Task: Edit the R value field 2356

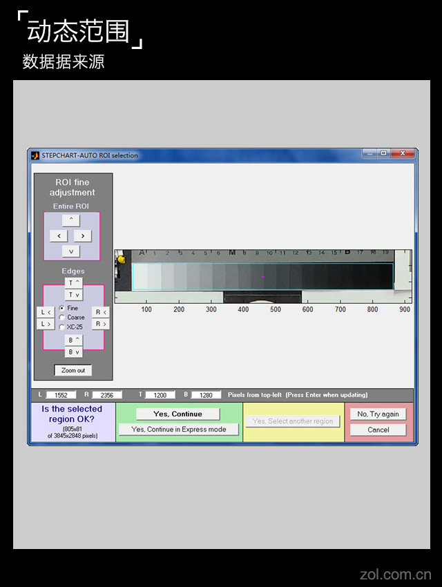Action: coord(106,395)
